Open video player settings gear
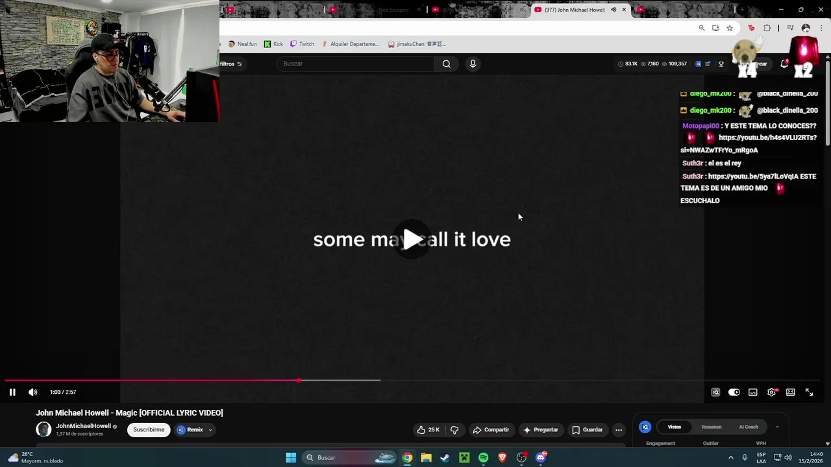831x467 pixels. click(x=771, y=392)
